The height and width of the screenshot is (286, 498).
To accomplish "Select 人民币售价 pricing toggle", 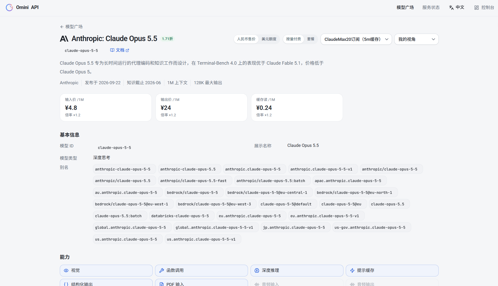I will [x=246, y=39].
